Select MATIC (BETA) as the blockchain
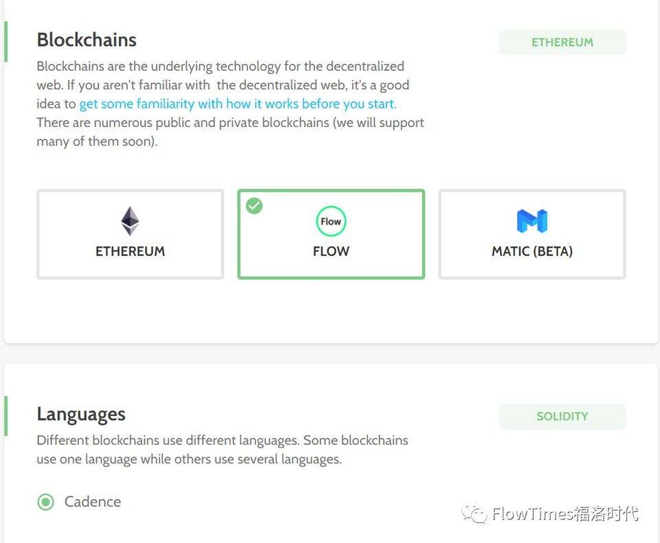Screen dimensions: 660x543 coord(531,233)
